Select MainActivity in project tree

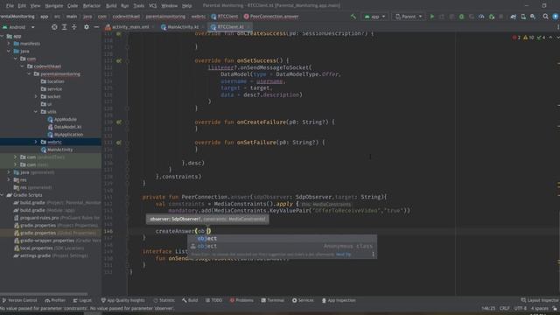pos(59,150)
